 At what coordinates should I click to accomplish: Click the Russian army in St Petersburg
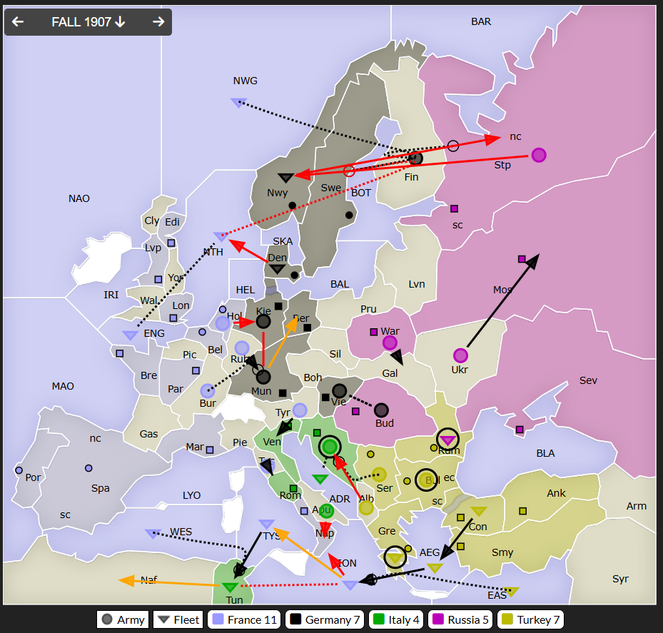click(x=539, y=155)
